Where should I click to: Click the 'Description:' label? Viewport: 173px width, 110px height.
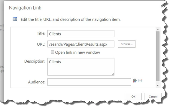tap(35, 61)
